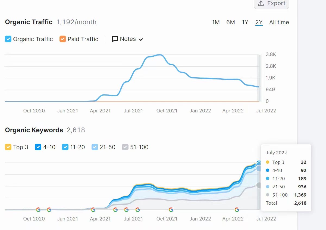Uncheck the Organic Traffic checkbox
This screenshot has width=326, height=230.
click(8, 39)
